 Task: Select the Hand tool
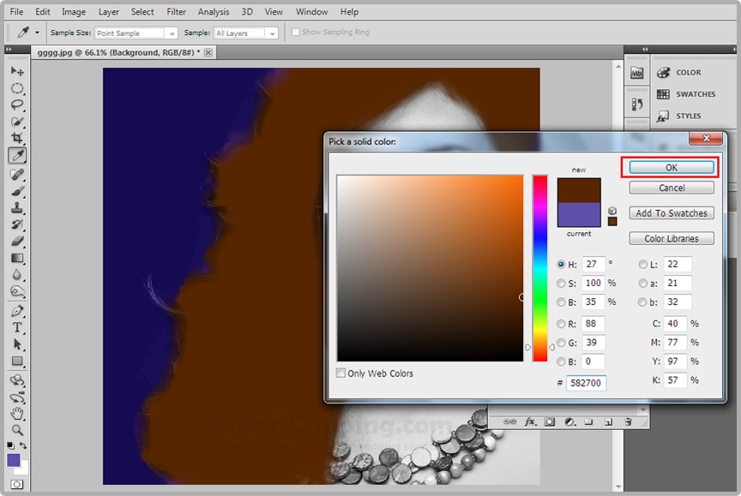tap(17, 413)
